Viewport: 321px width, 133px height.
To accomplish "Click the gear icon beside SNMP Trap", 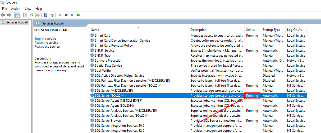I will pyautogui.click(x=92, y=55).
